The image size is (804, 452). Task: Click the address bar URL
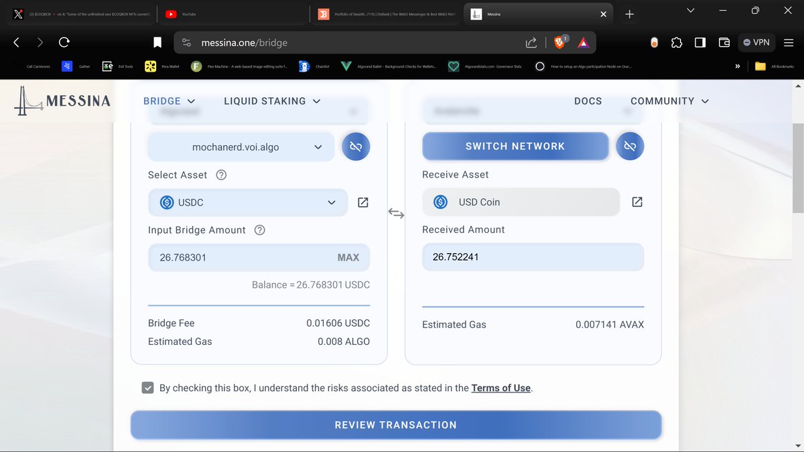click(245, 42)
